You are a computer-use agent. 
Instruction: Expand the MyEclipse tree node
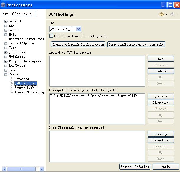(x=6, y=57)
